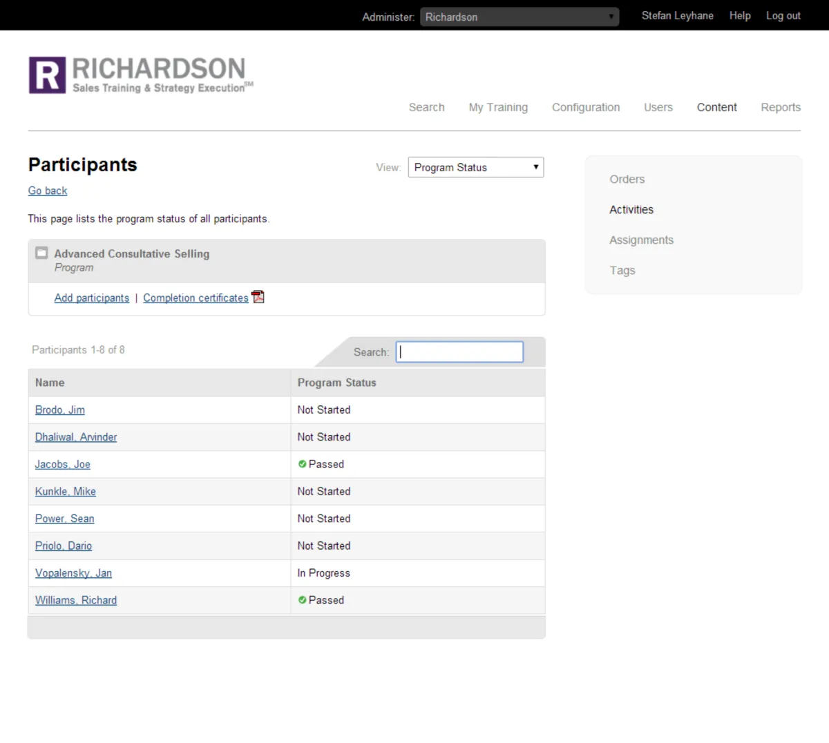Open participant Power, Sean

[65, 519]
